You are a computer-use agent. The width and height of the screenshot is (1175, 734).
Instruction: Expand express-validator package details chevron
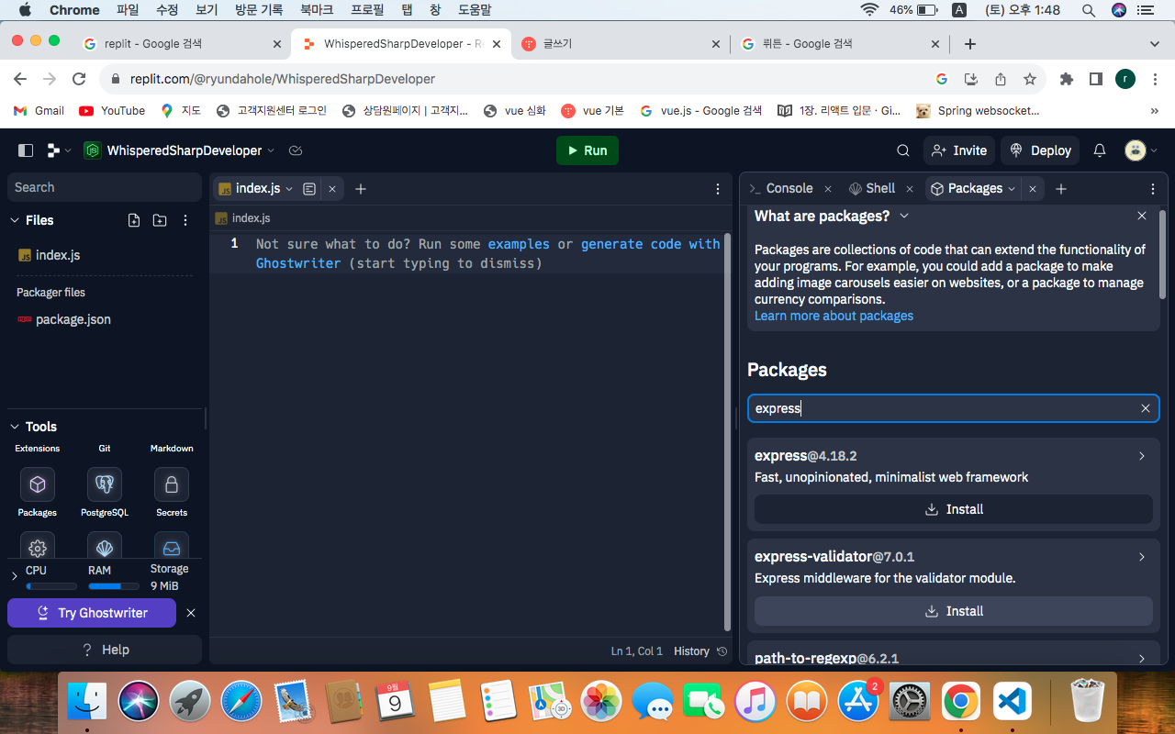point(1142,557)
